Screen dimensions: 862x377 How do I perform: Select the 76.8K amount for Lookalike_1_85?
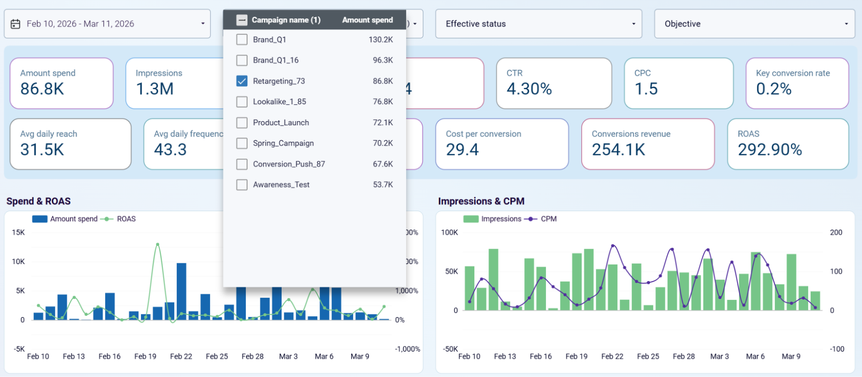pos(383,102)
